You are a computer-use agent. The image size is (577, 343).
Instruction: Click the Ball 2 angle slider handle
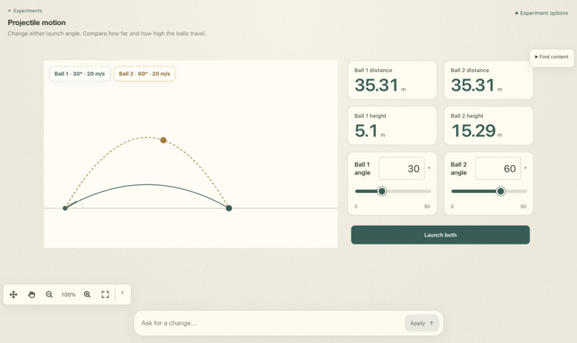point(500,191)
